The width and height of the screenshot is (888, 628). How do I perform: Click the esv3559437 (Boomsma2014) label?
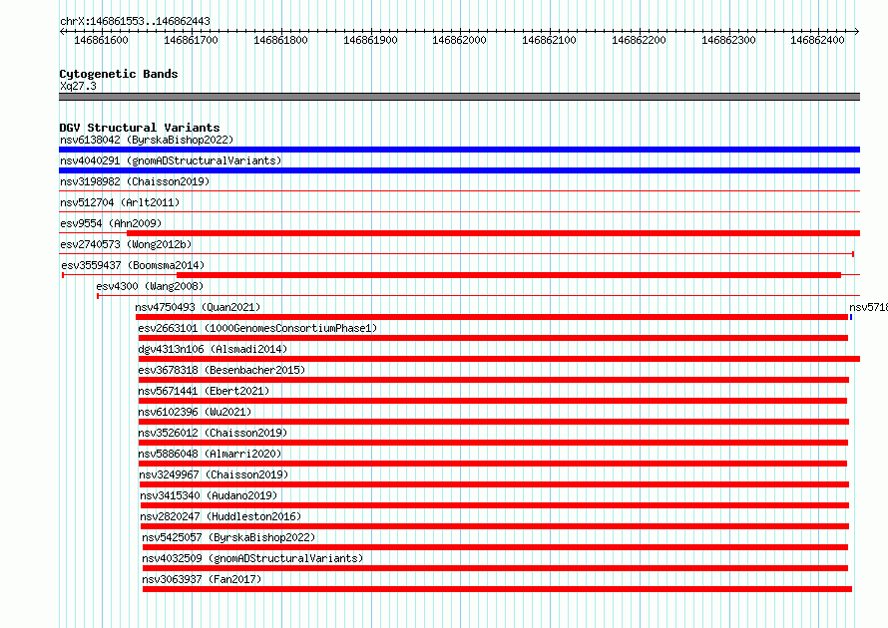(x=133, y=265)
